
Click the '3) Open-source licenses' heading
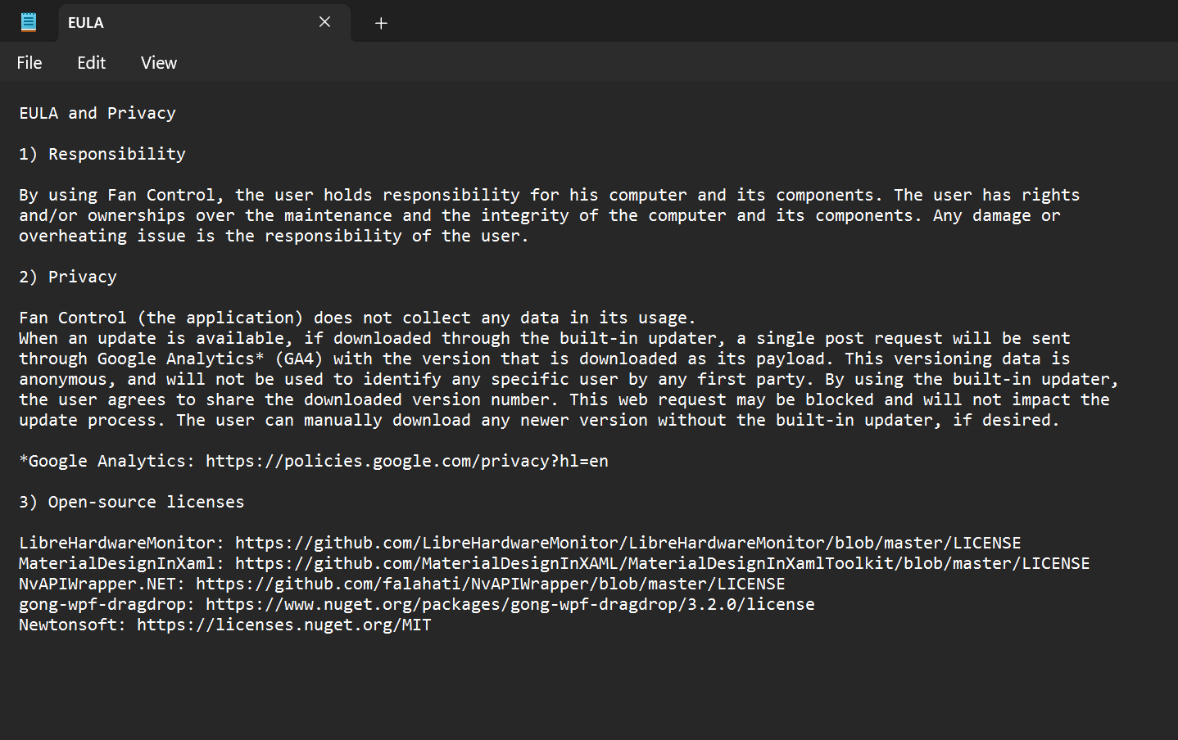pyautogui.click(x=132, y=502)
